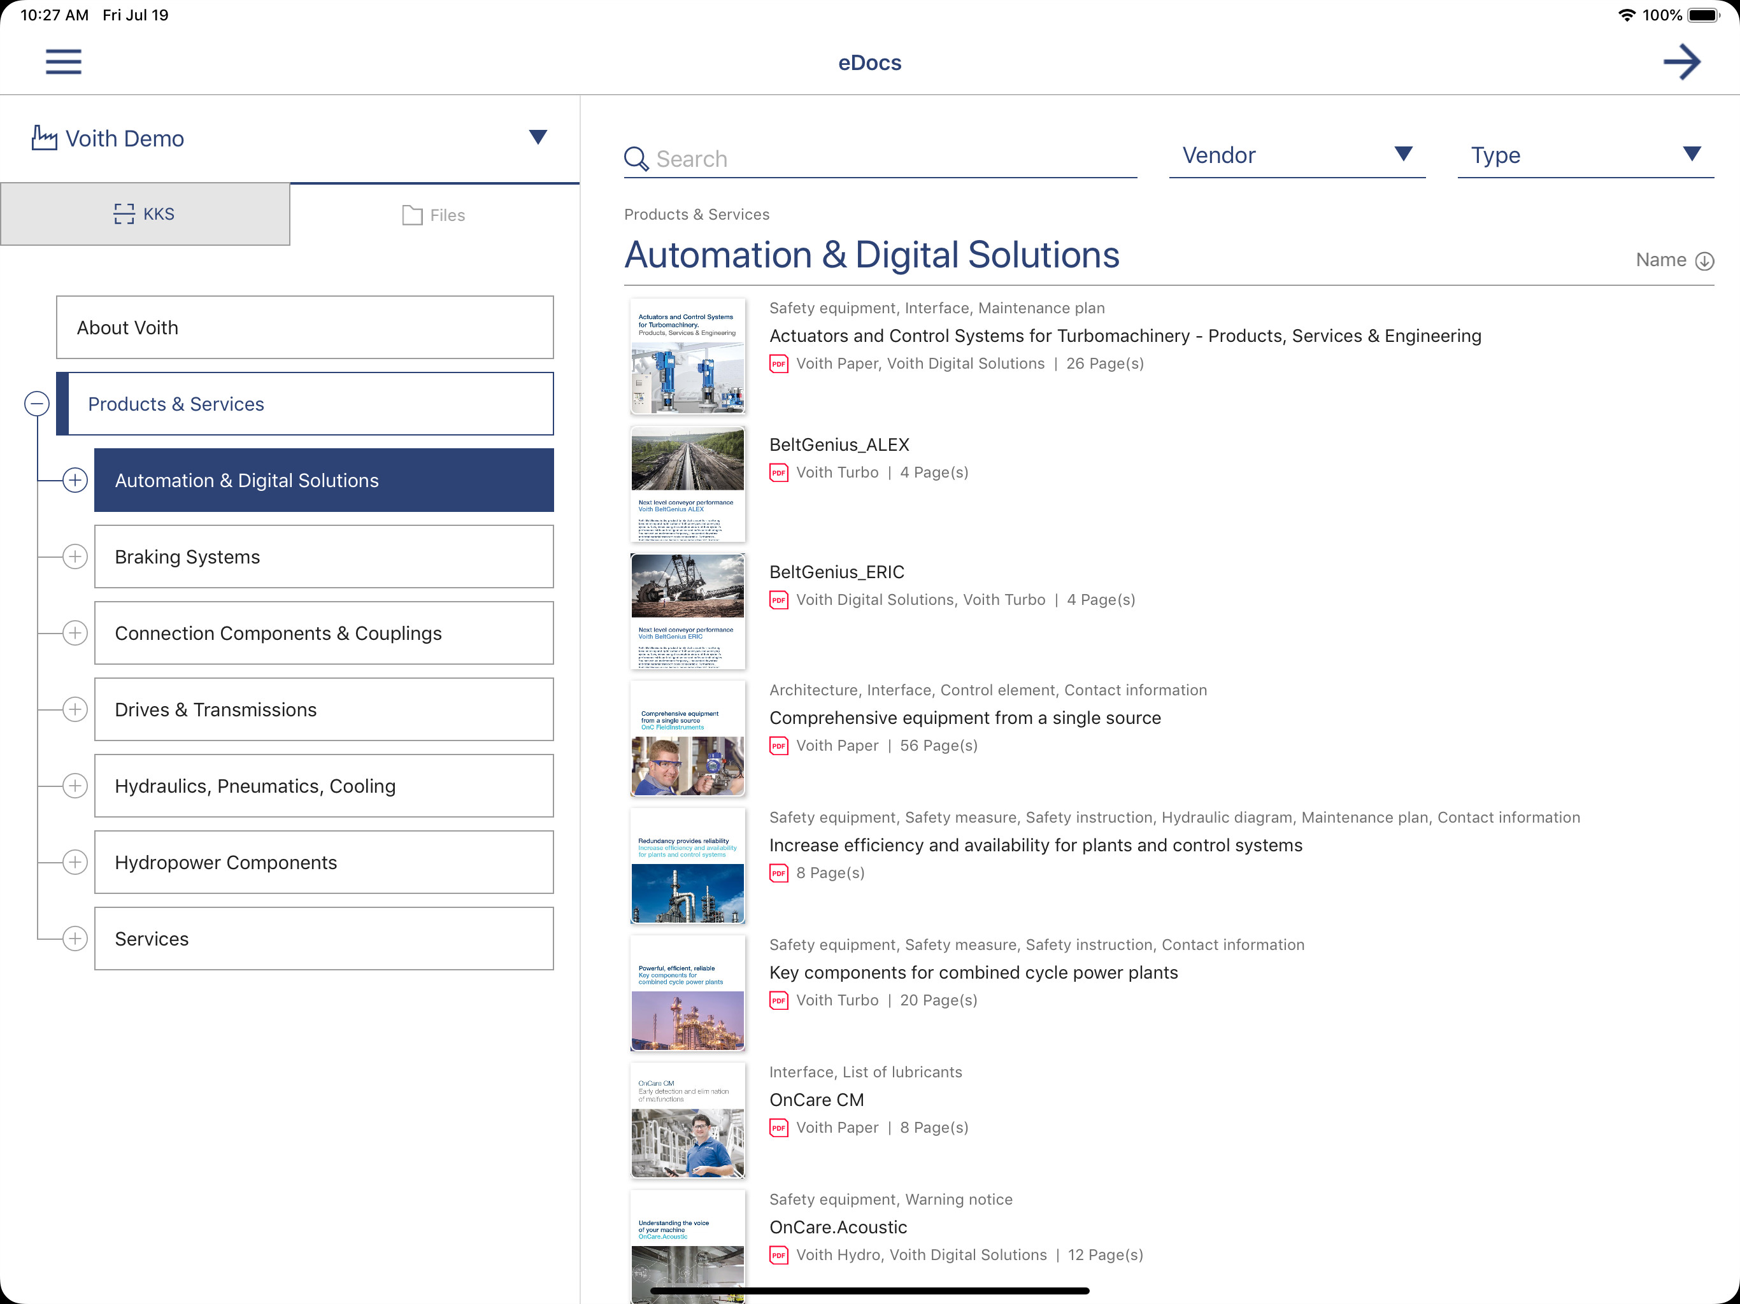Open the OnCare.Acoustic document
Image resolution: width=1740 pixels, height=1304 pixels.
coord(838,1227)
